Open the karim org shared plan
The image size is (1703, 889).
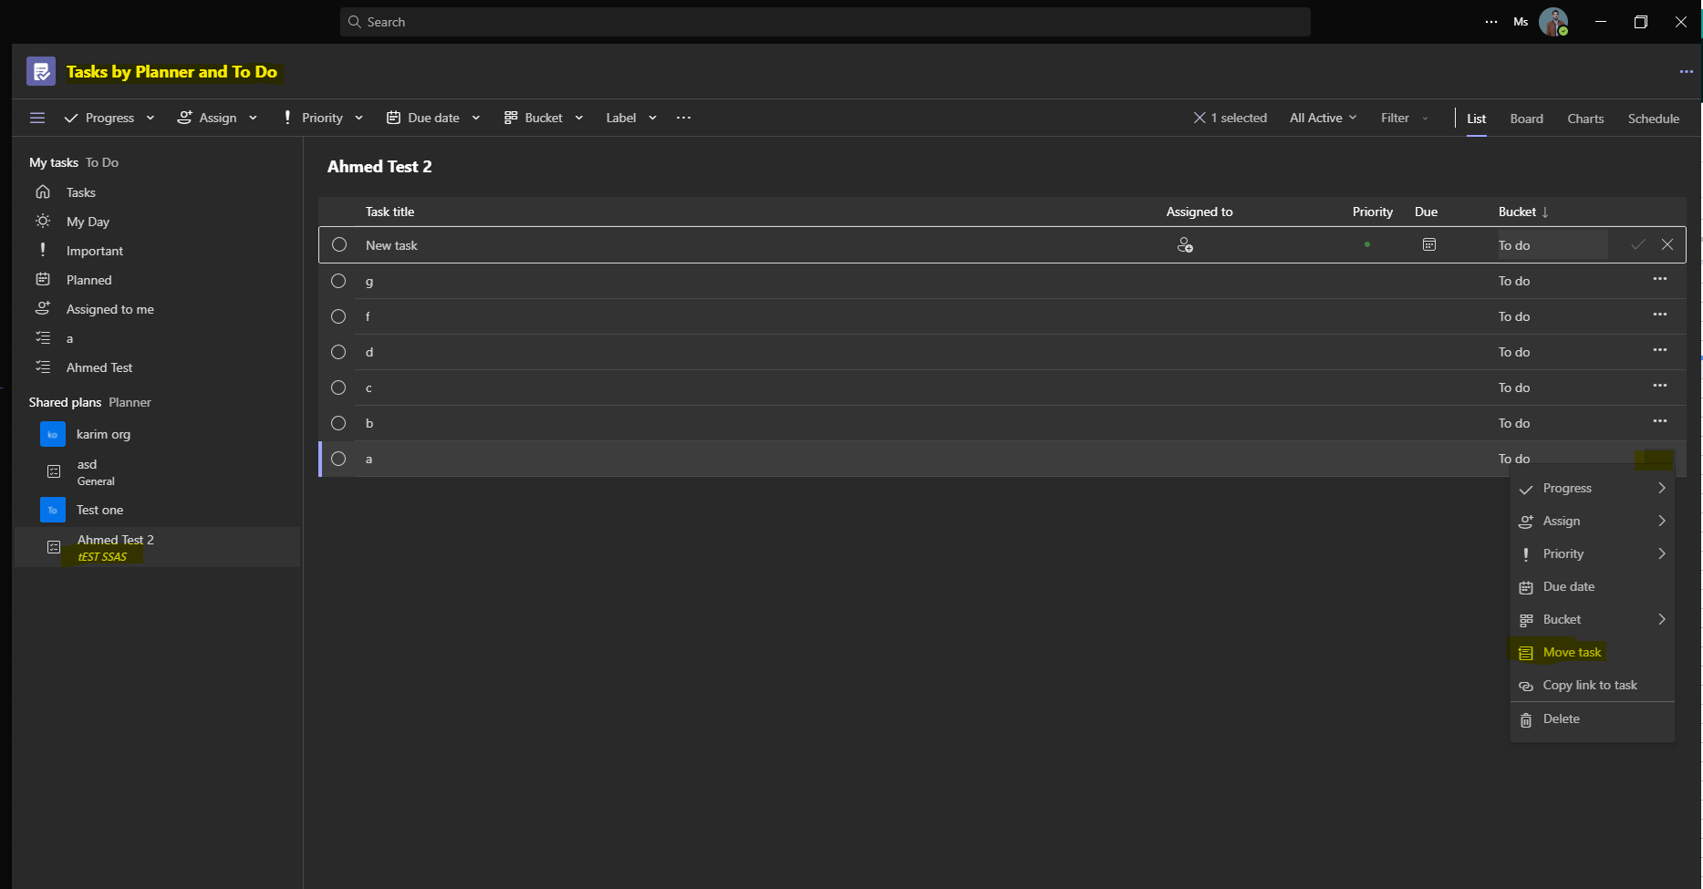tap(103, 434)
